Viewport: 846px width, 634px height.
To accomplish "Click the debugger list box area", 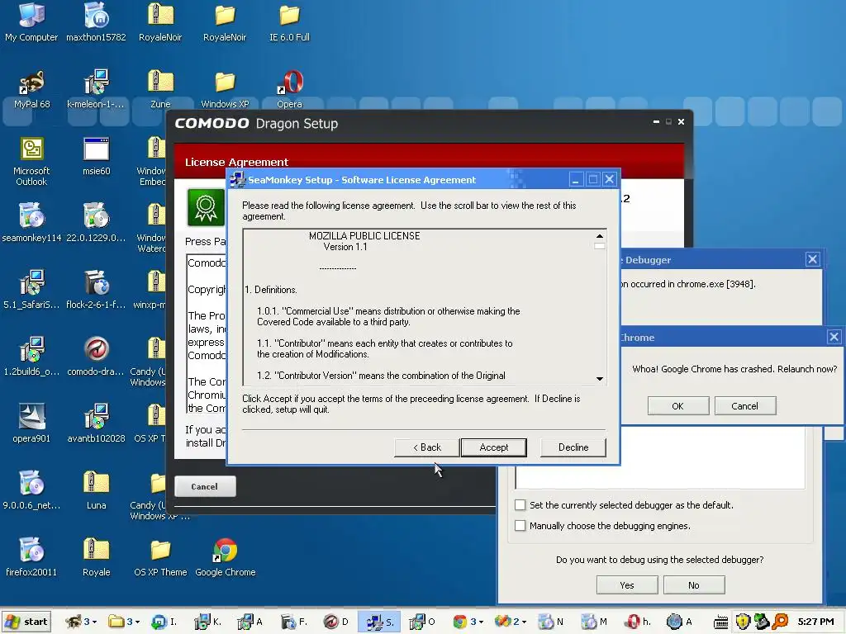I will coord(660,458).
